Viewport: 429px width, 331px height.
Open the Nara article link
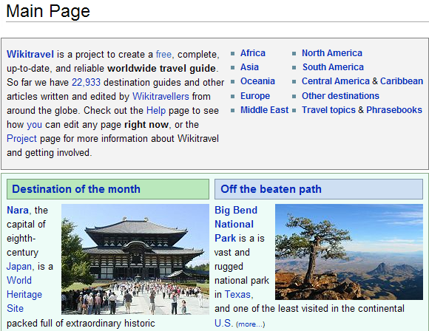[x=18, y=210]
